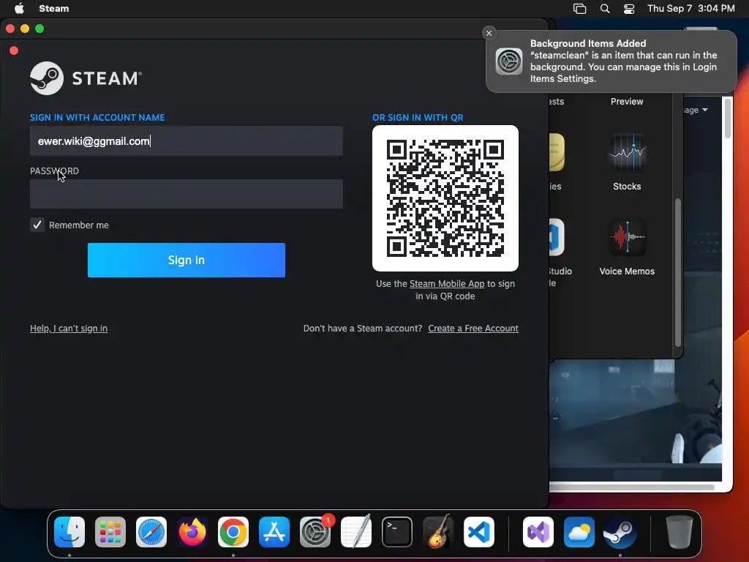Launch GarageBand from the dock
Screen dimensions: 749x562
tap(438, 532)
